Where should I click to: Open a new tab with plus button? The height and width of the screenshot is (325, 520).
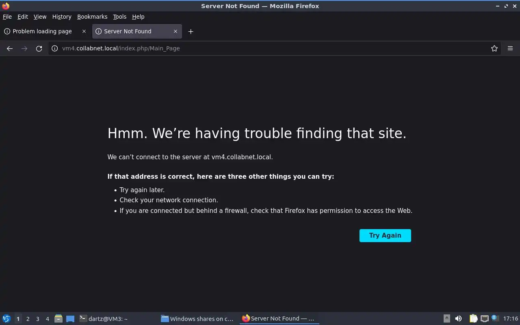[191, 31]
